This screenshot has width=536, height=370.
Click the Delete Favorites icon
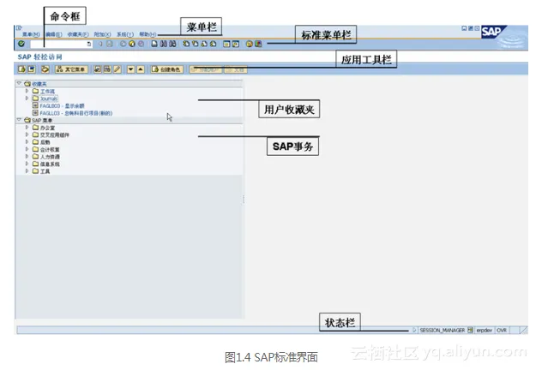tap(107, 69)
